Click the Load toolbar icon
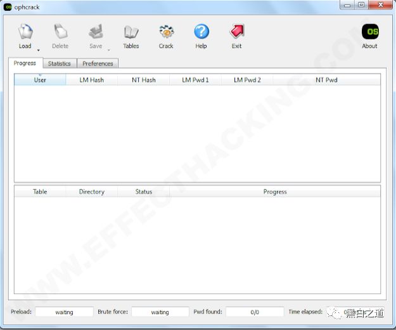This screenshot has width=396, height=330. (x=25, y=32)
